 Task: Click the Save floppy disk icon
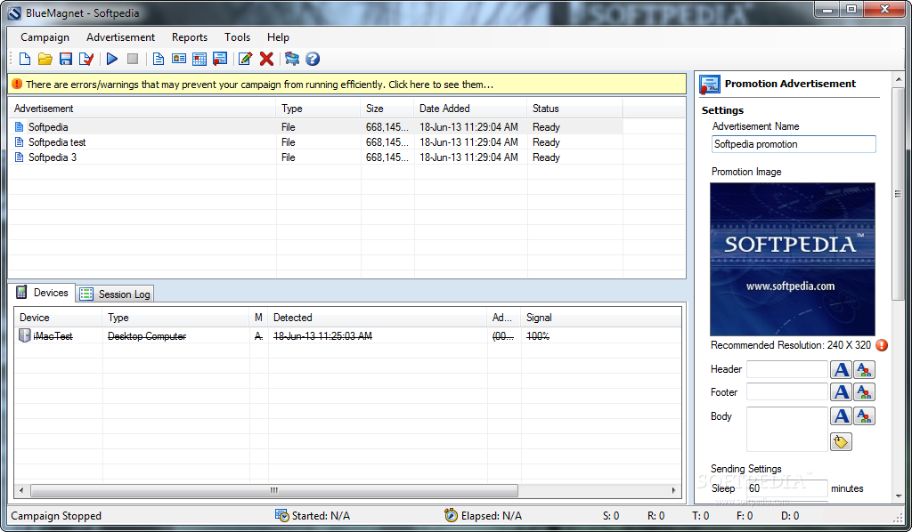point(66,59)
